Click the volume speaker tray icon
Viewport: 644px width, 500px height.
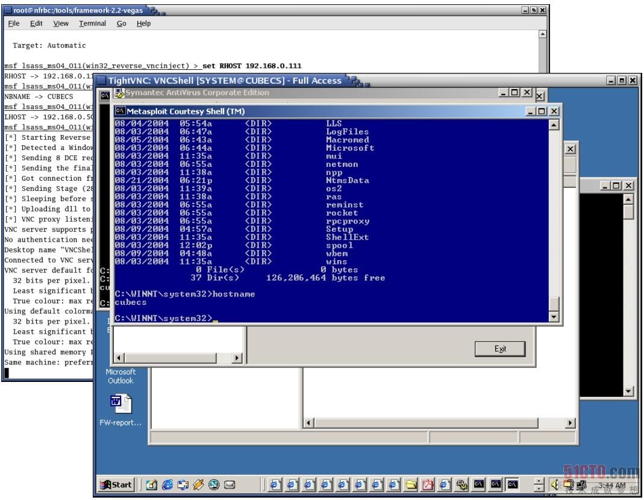pyautogui.click(x=555, y=485)
